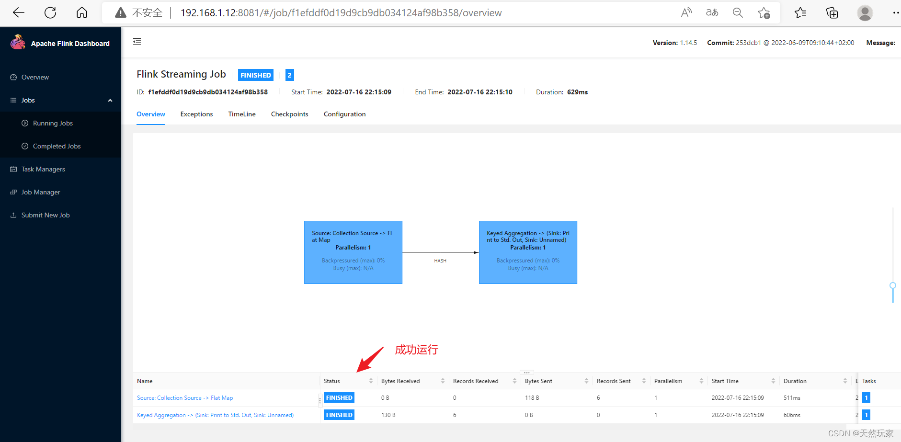The image size is (901, 442).
Task: Click the Duration value 629ms
Action: (577, 92)
